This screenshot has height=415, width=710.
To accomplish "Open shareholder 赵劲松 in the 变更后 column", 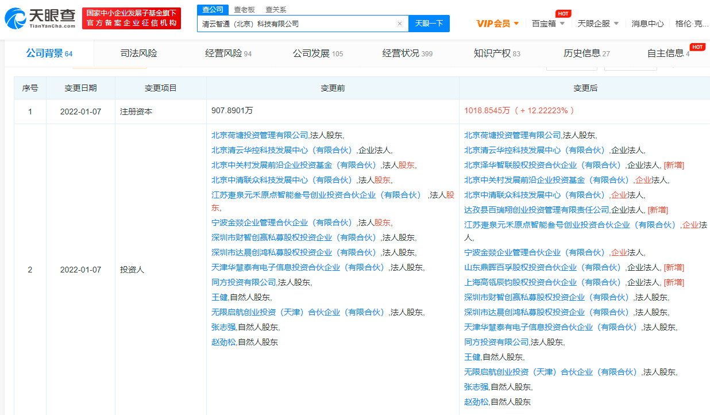I will pos(477,402).
